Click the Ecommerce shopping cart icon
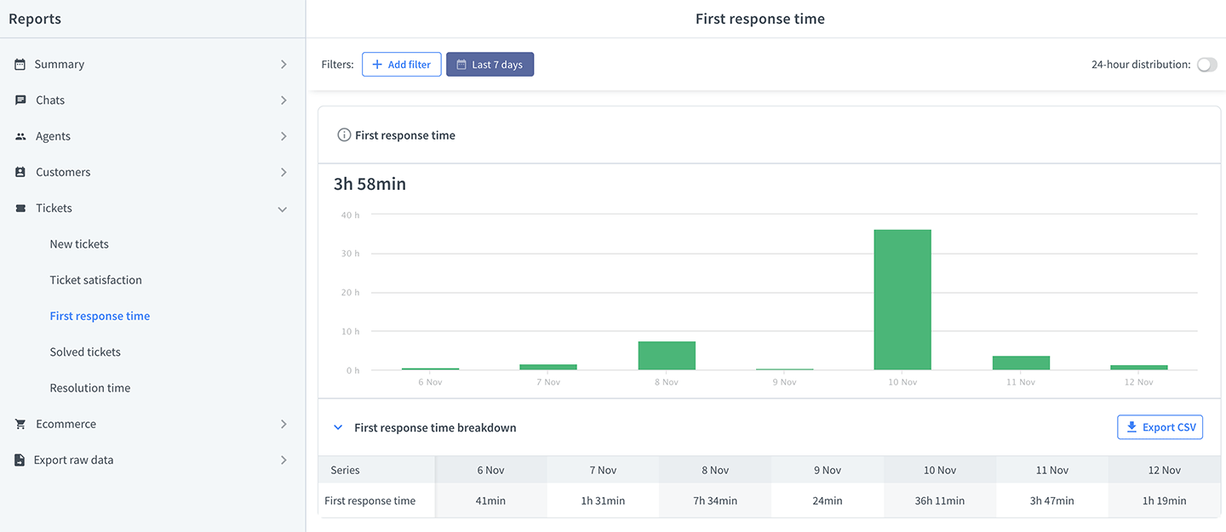 pos(20,424)
